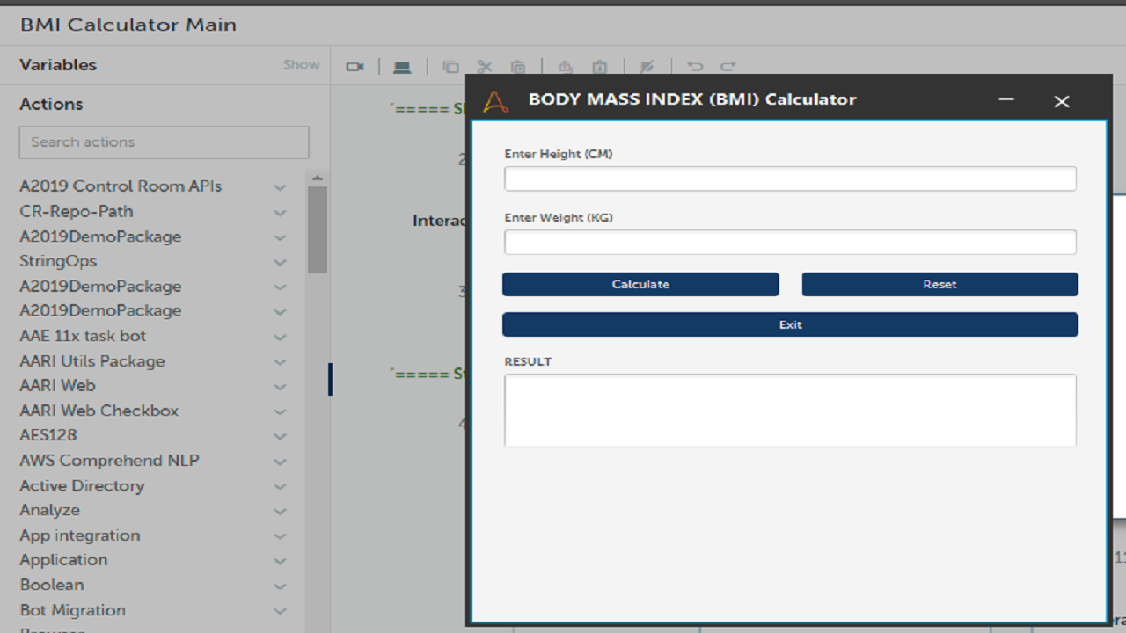Click the paste from shared clipboard icon
This screenshot has height=633, width=1126.
[600, 67]
